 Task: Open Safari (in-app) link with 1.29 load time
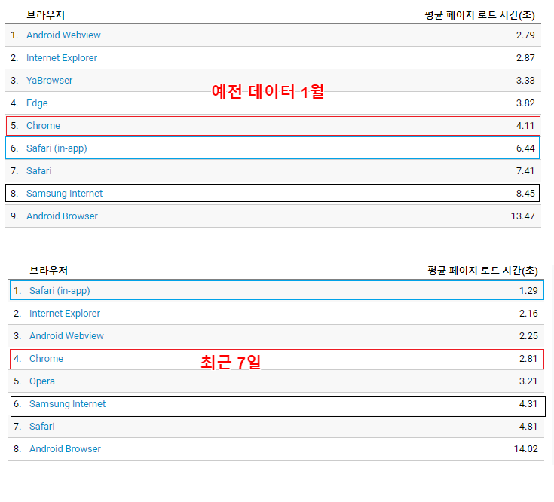click(x=60, y=291)
